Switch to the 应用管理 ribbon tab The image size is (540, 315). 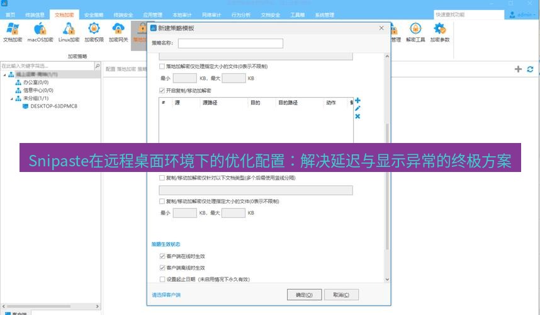152,15
